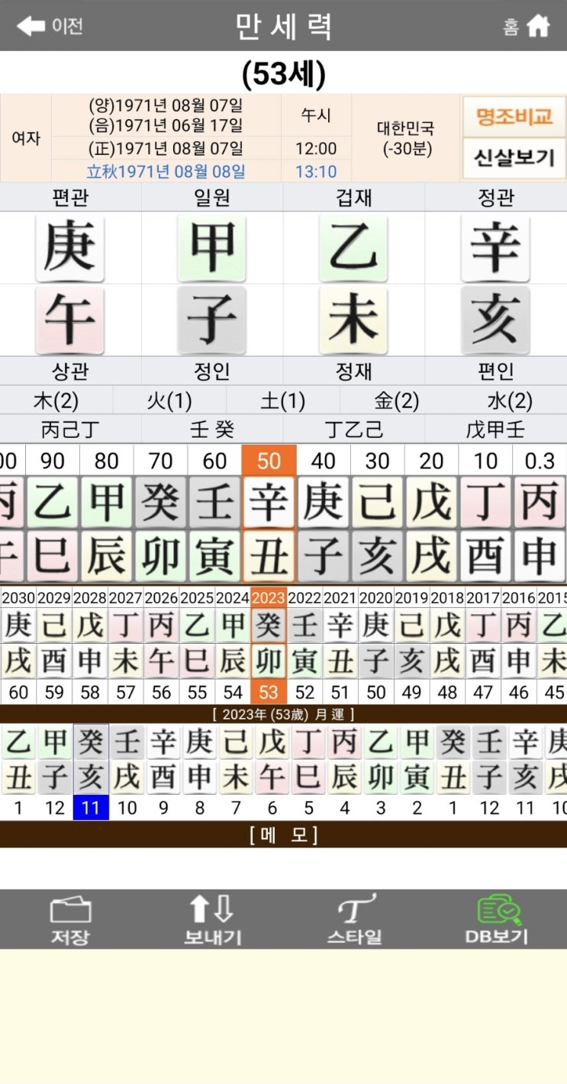567x1084 pixels.
Task: Tap the 火(1) element count
Action: pos(169,400)
